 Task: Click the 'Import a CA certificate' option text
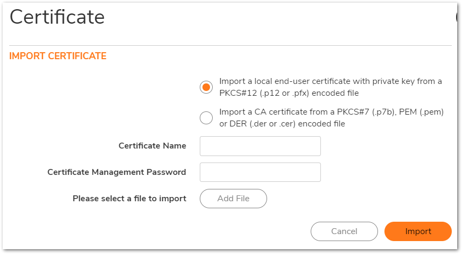pos(331,113)
